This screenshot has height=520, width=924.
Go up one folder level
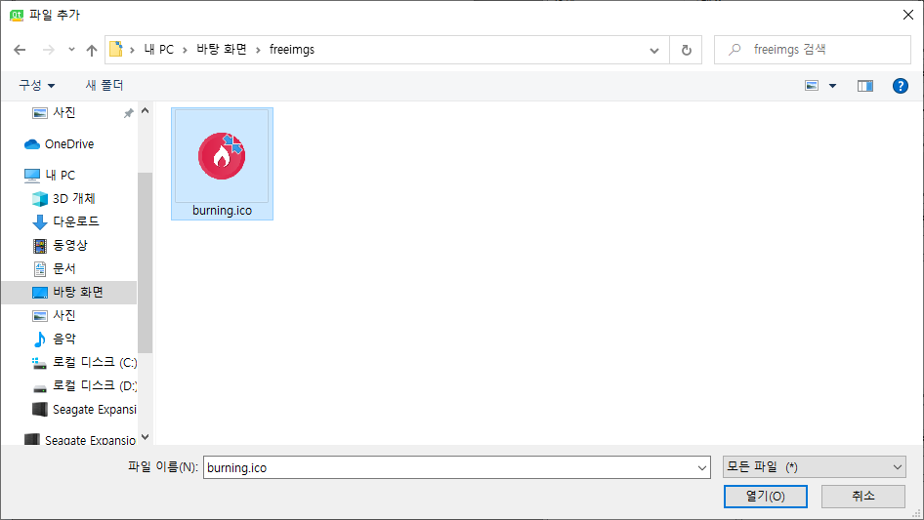92,50
